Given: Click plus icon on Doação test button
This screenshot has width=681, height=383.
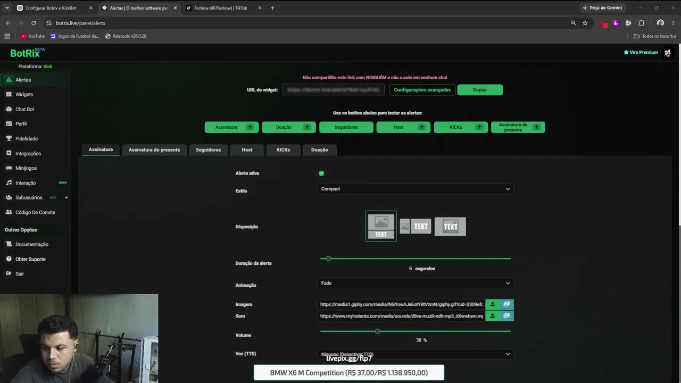Looking at the screenshot, I should coord(307,127).
